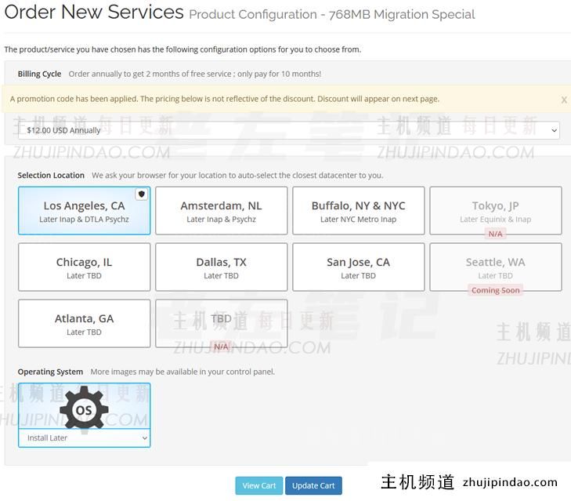Click the Tokyo, JP location card
This screenshot has width=571, height=501.
click(x=495, y=209)
